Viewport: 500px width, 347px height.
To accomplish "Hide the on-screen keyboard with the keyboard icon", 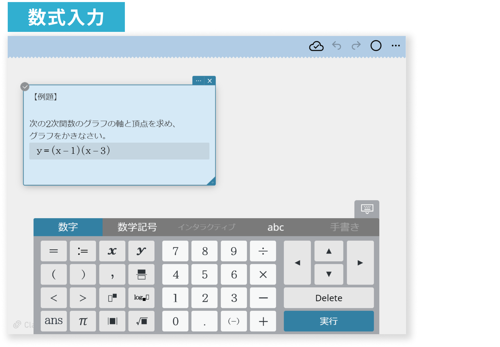I will tap(367, 209).
